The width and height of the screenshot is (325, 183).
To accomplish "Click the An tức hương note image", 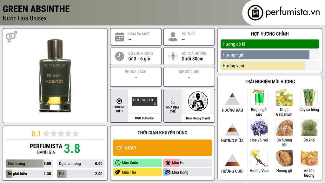I will (x=309, y=158).
